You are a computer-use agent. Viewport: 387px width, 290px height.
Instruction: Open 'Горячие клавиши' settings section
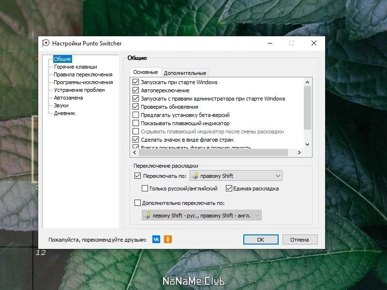click(75, 67)
